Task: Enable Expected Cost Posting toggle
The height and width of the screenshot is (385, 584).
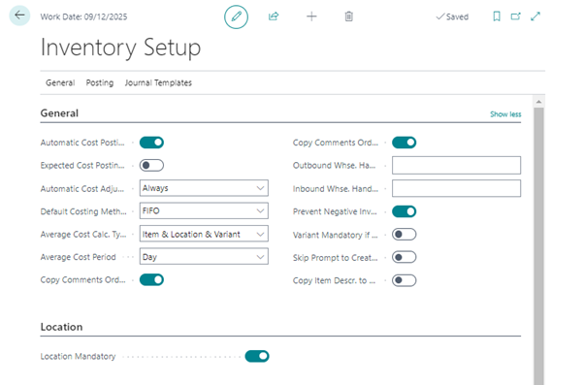Action: (x=151, y=165)
